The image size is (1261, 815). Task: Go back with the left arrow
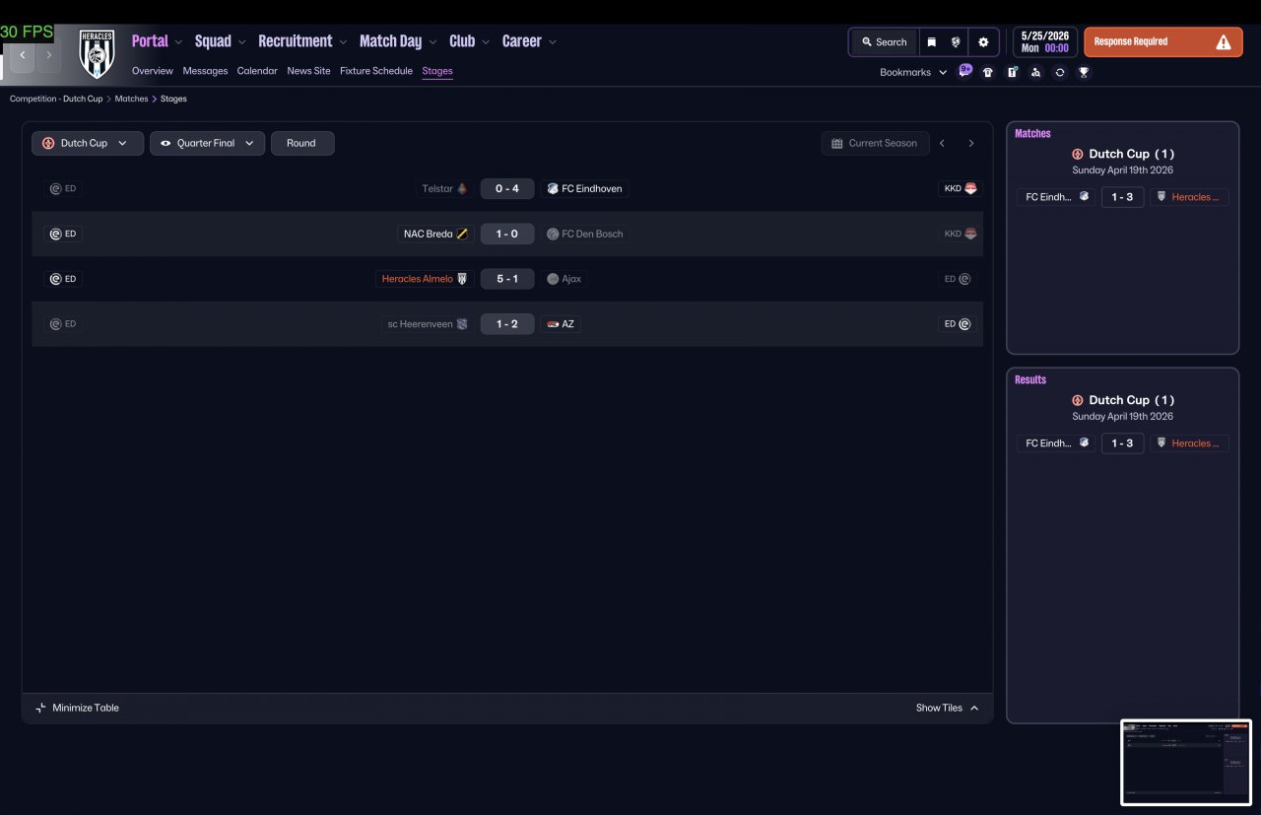click(23, 55)
